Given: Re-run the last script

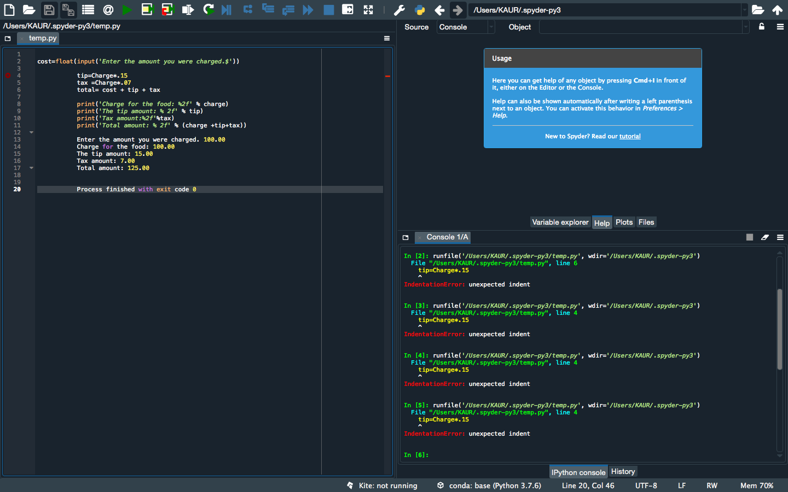Looking at the screenshot, I should [208, 9].
